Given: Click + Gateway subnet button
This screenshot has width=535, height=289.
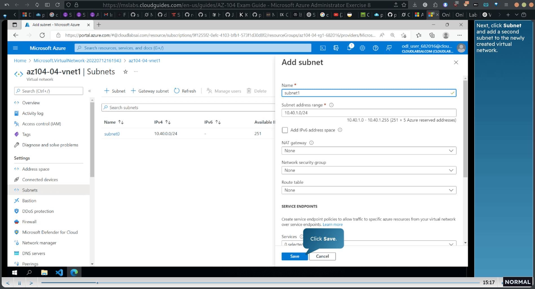Looking at the screenshot, I should click(x=150, y=91).
